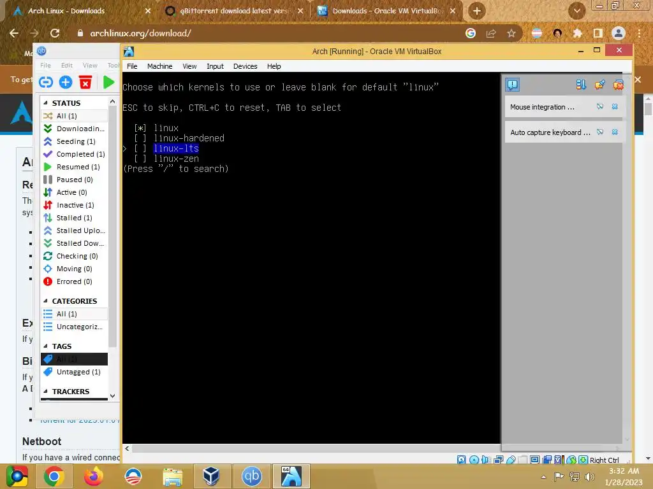Viewport: 653px width, 489px height.
Task: Click the keep finished progresses brush icon
Action: (x=599, y=85)
